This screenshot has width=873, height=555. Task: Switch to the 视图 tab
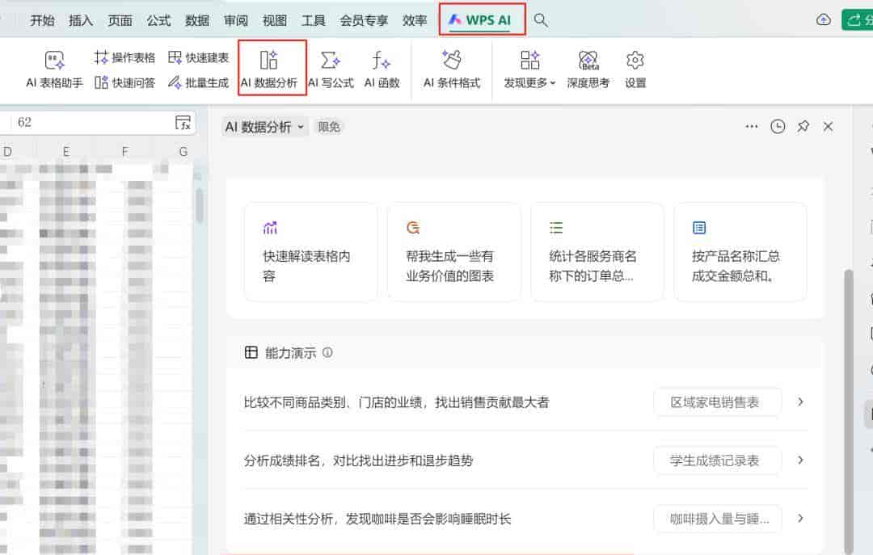pyautogui.click(x=275, y=20)
